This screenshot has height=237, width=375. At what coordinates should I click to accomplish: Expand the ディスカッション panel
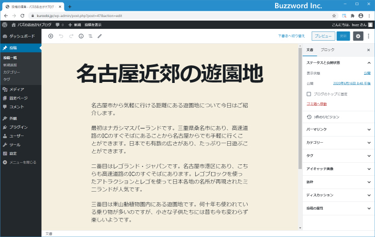[x=338, y=195]
